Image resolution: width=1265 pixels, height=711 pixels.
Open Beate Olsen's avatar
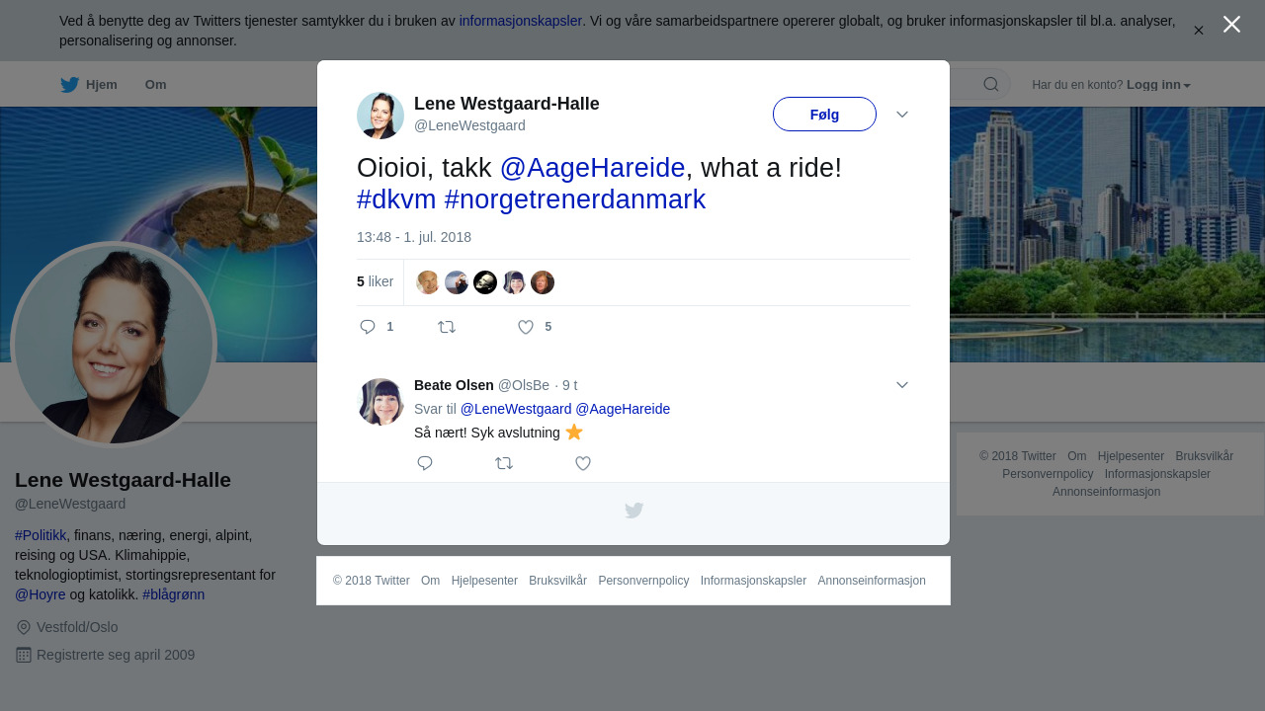(380, 402)
